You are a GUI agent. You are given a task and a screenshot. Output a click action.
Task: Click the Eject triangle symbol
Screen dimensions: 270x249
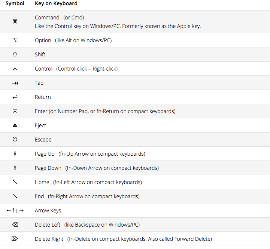click(x=15, y=125)
